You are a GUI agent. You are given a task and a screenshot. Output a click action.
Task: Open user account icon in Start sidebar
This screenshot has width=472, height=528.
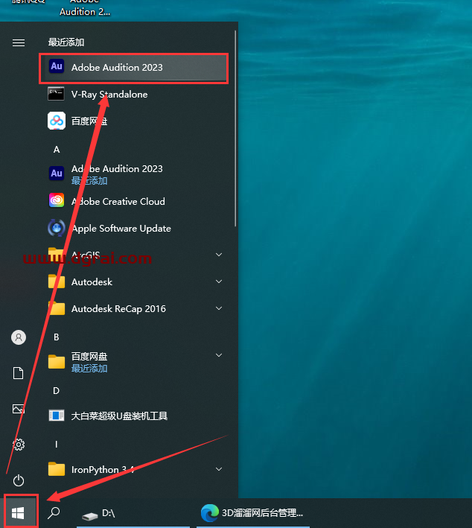click(x=19, y=337)
